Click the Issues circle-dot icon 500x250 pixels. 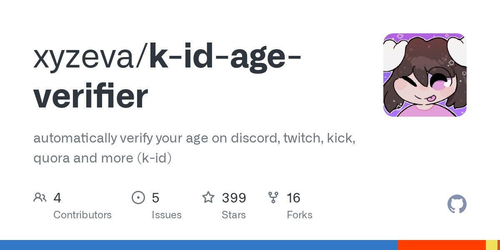point(138,197)
